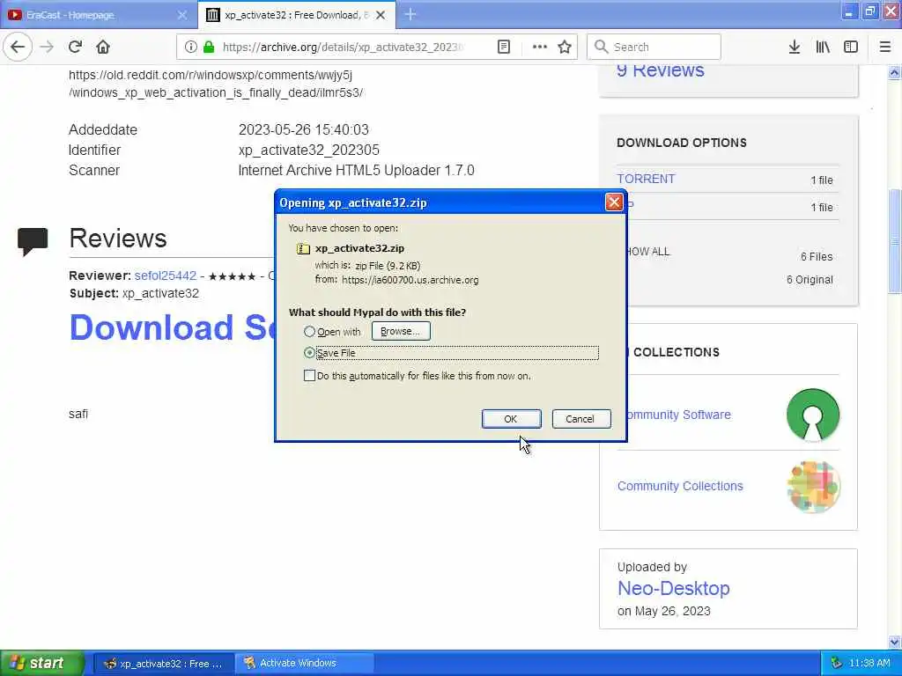Open reviewer sefol25442 profile link

tap(166, 276)
